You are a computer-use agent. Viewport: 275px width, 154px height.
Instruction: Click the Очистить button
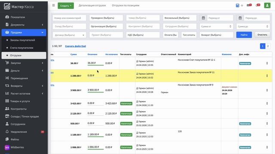[x=263, y=35]
